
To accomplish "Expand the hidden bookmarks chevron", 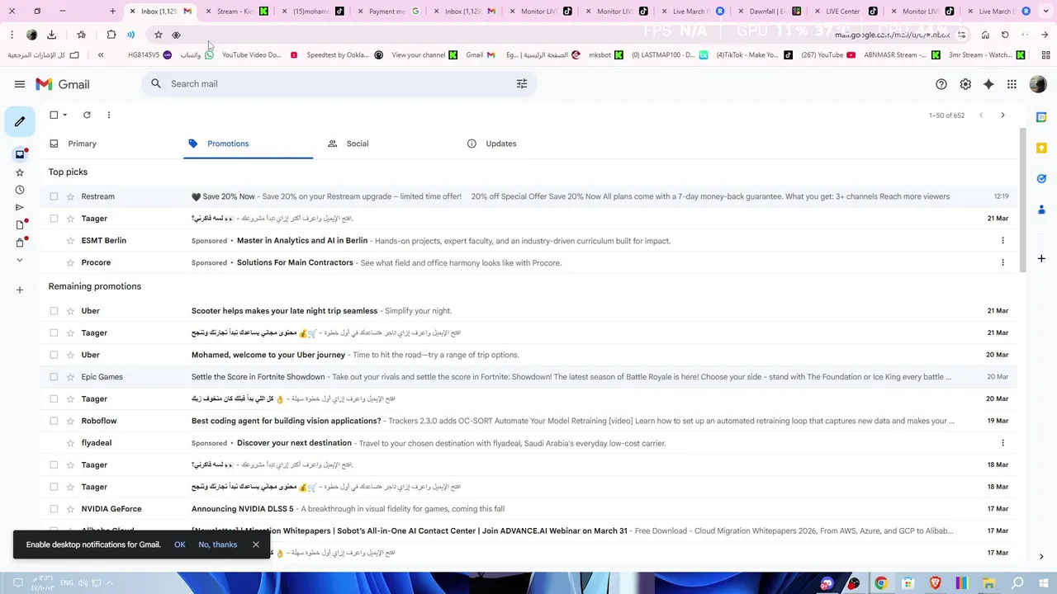I will [x=101, y=55].
